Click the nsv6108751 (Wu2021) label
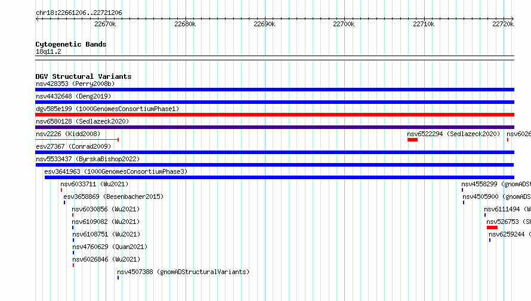Image resolution: width=531 pixels, height=301 pixels. tap(106, 234)
